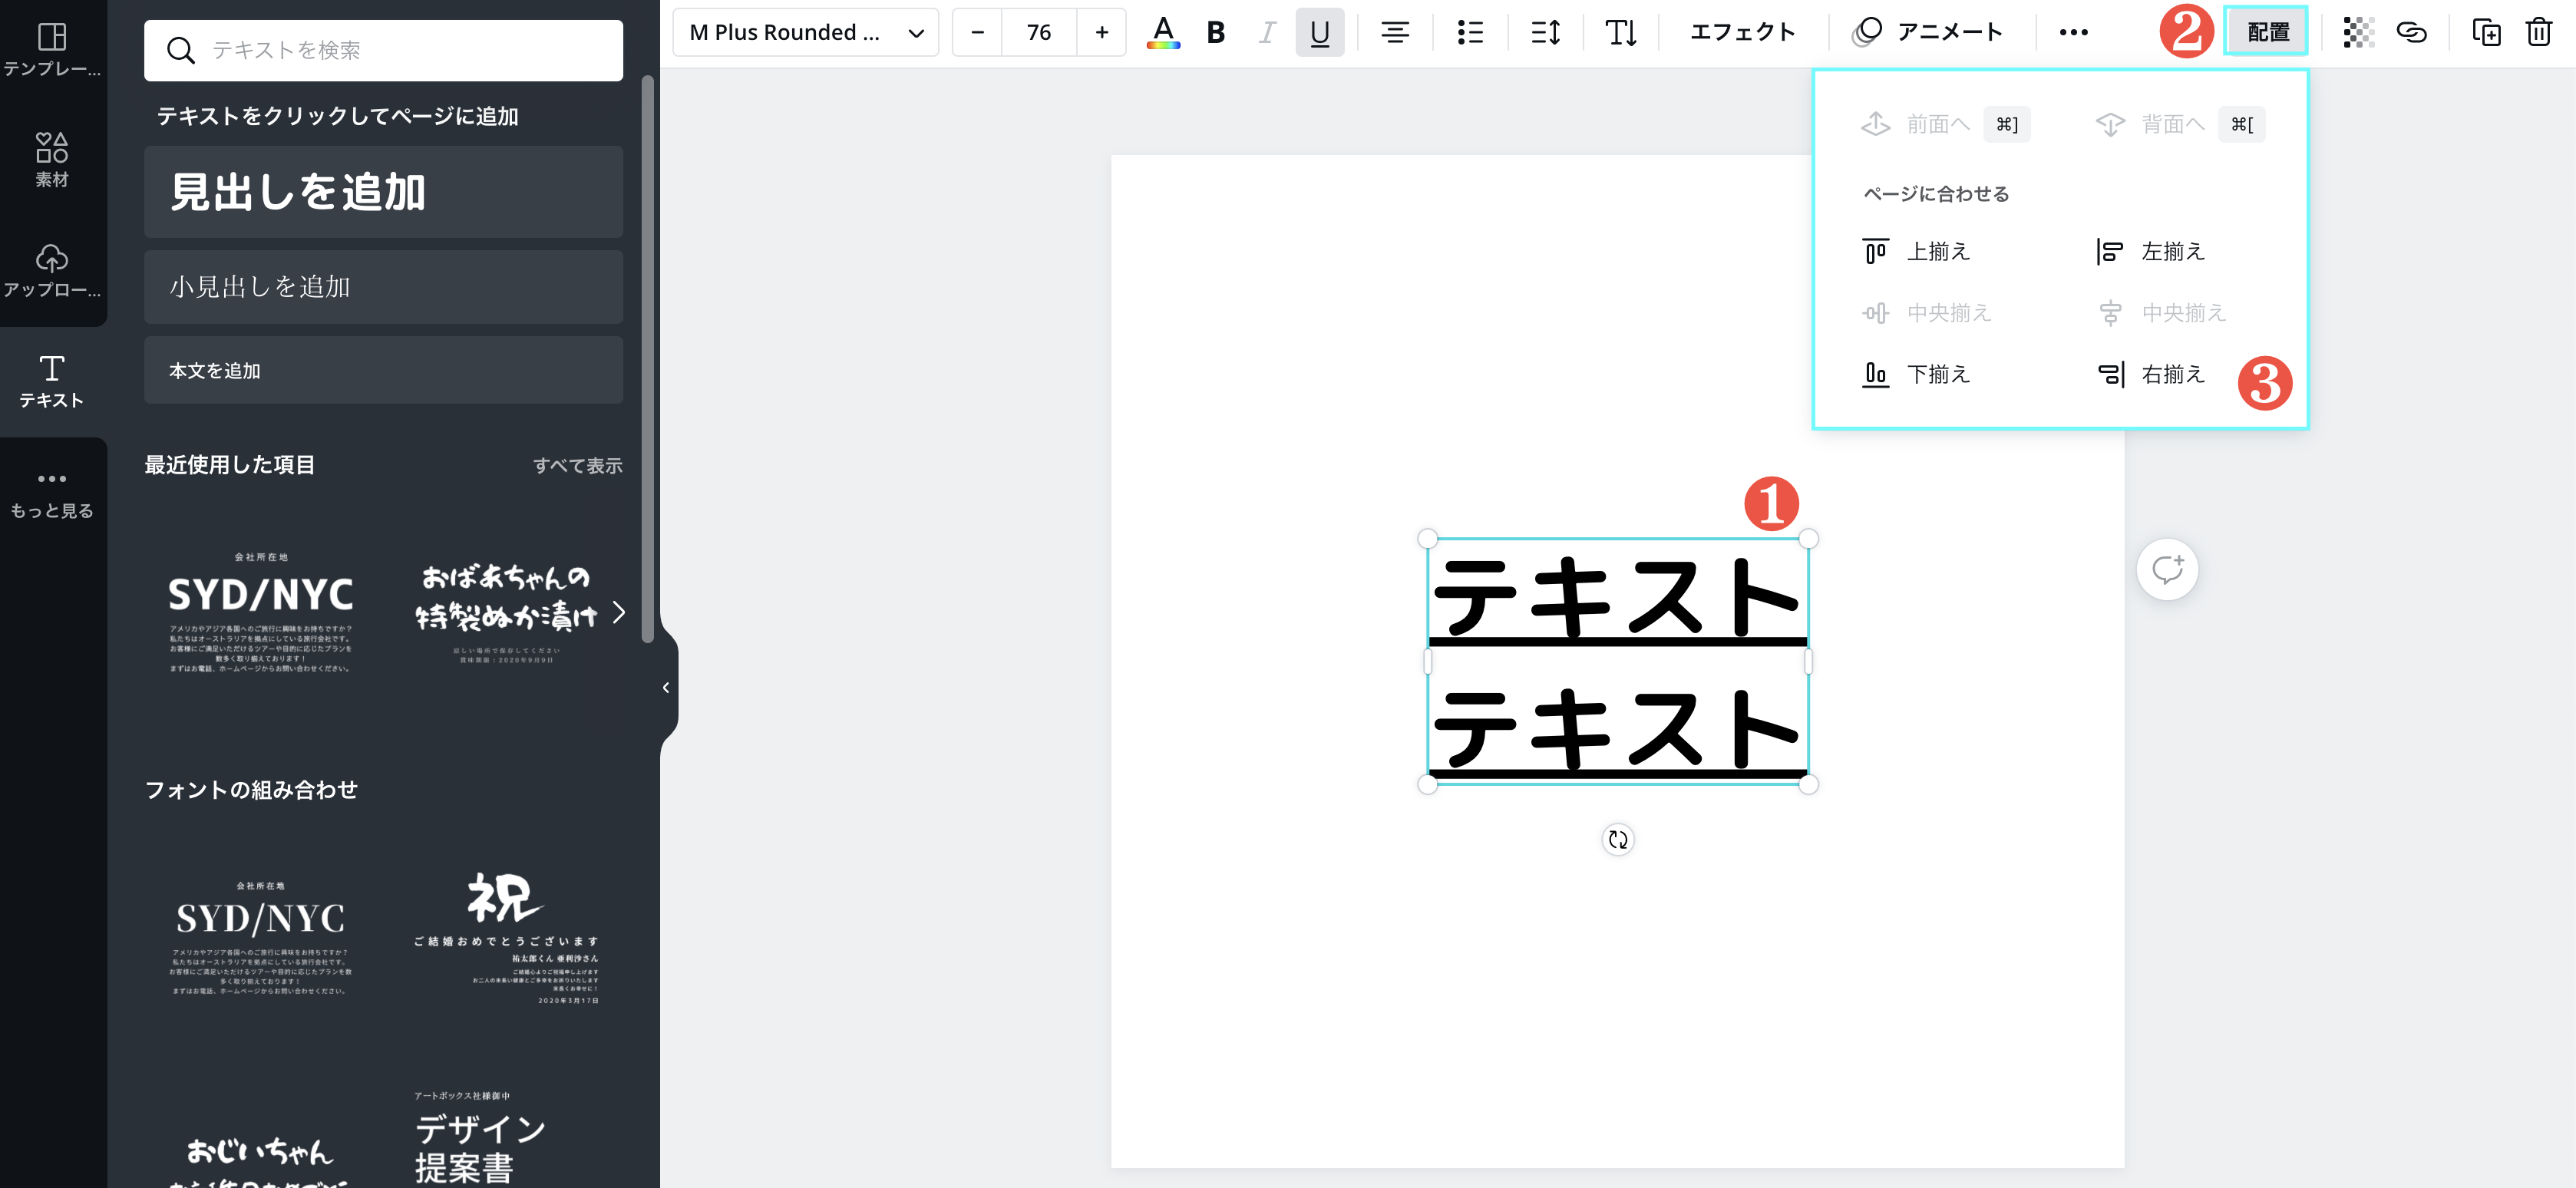This screenshot has width=2576, height=1188.
Task: Increase font size with plus button
Action: pyautogui.click(x=1101, y=32)
